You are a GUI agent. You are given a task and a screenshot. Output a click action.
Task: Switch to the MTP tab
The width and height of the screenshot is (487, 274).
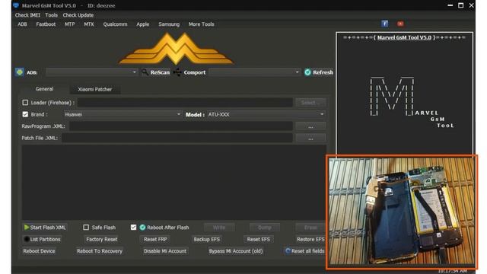pos(69,24)
